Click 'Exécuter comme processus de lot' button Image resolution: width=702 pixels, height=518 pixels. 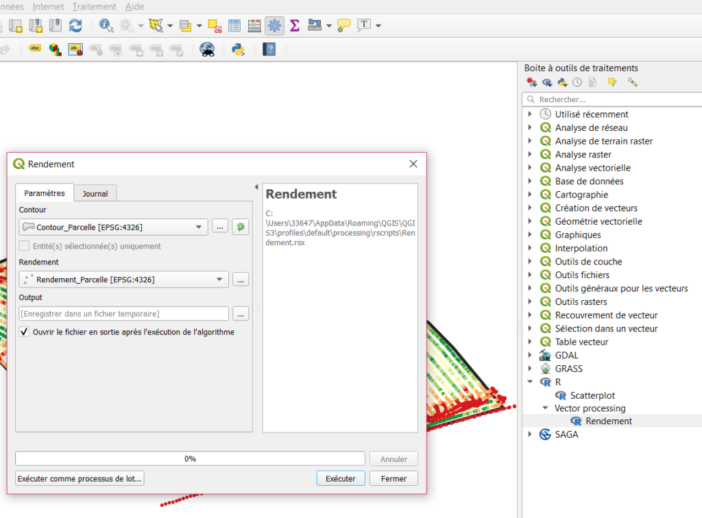tap(80, 478)
